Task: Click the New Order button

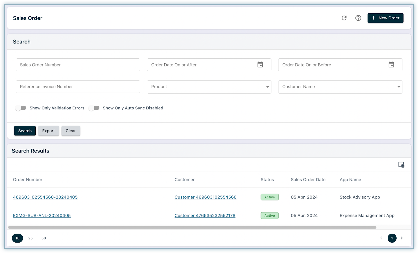Action: [x=385, y=18]
